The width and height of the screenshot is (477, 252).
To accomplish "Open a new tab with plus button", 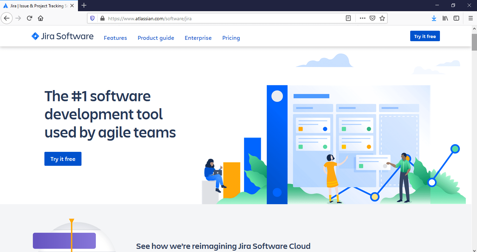I will pyautogui.click(x=84, y=5).
